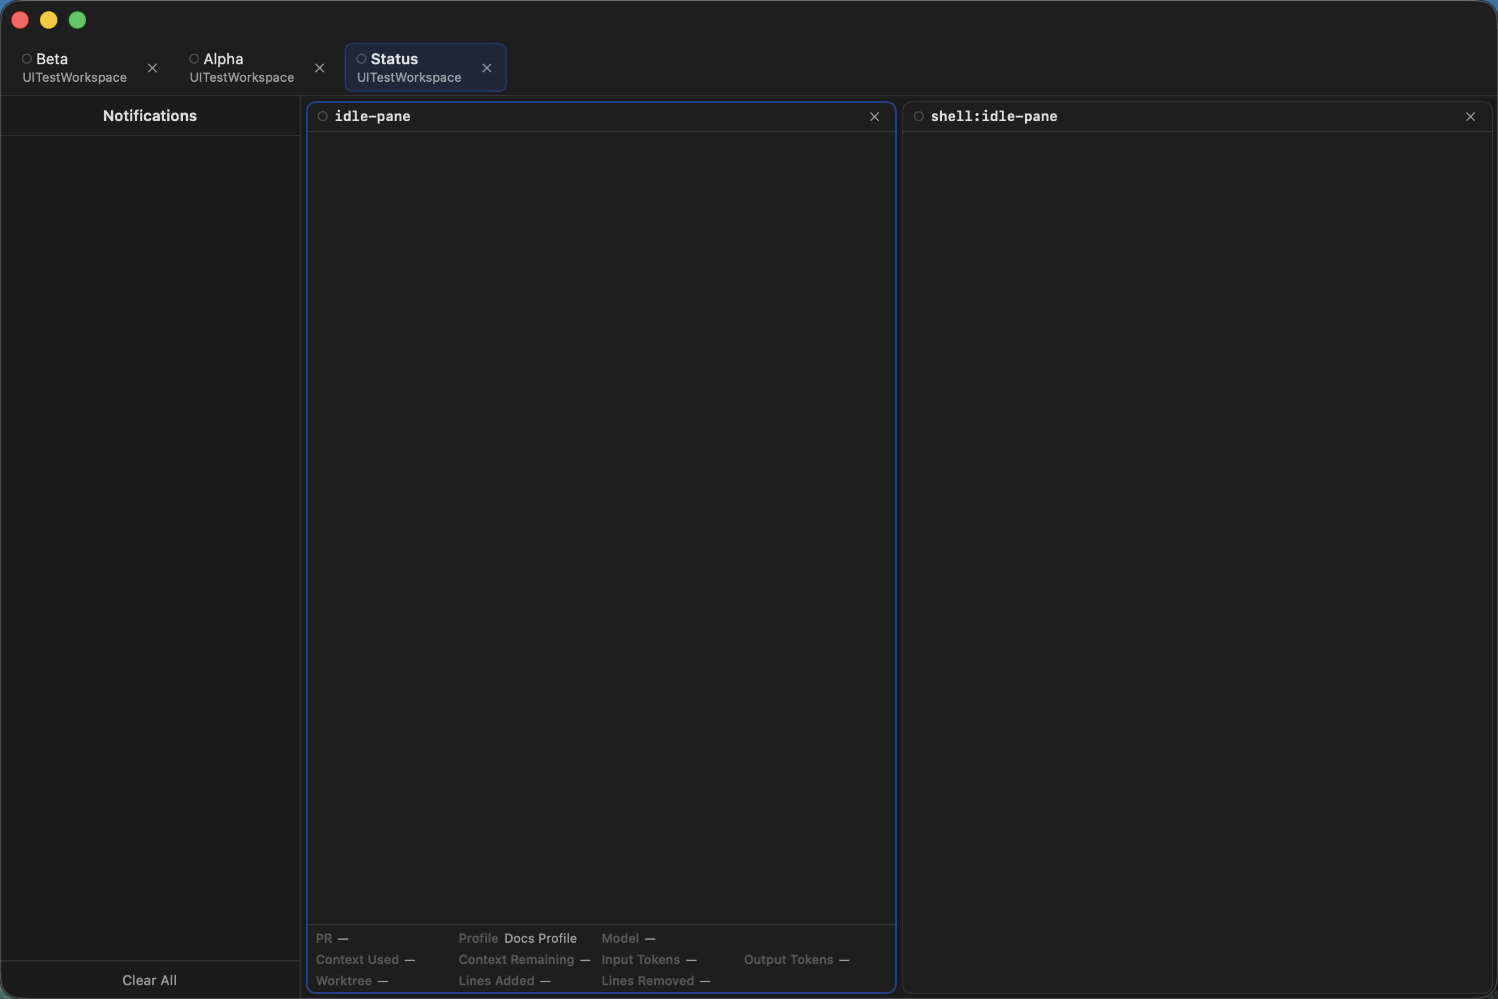The width and height of the screenshot is (1498, 999).
Task: Close the Beta workspace tab
Action: point(152,68)
